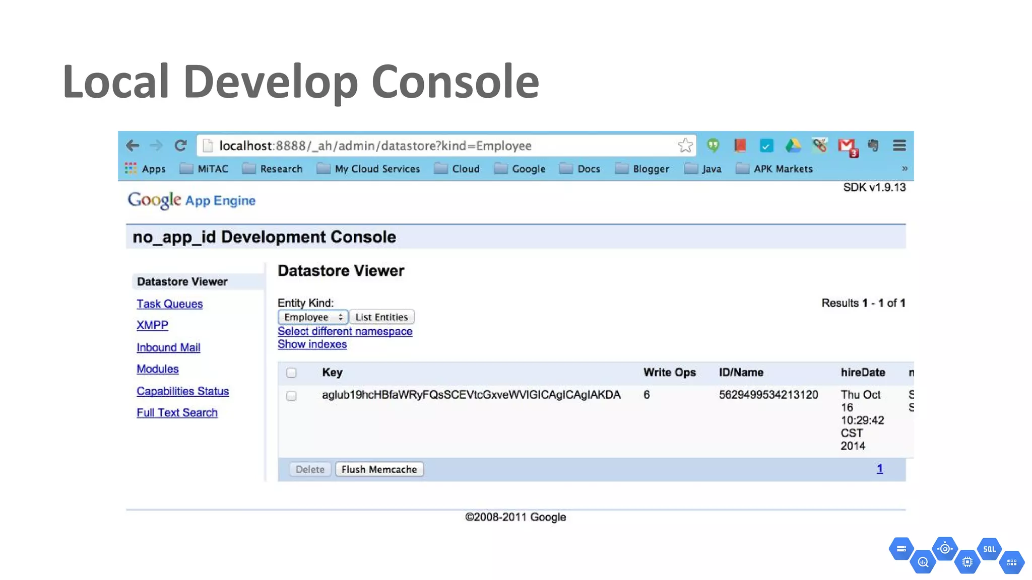Viewport: 1032px width, 580px height.
Task: Click the Google Drive extension icon
Action: click(x=793, y=146)
